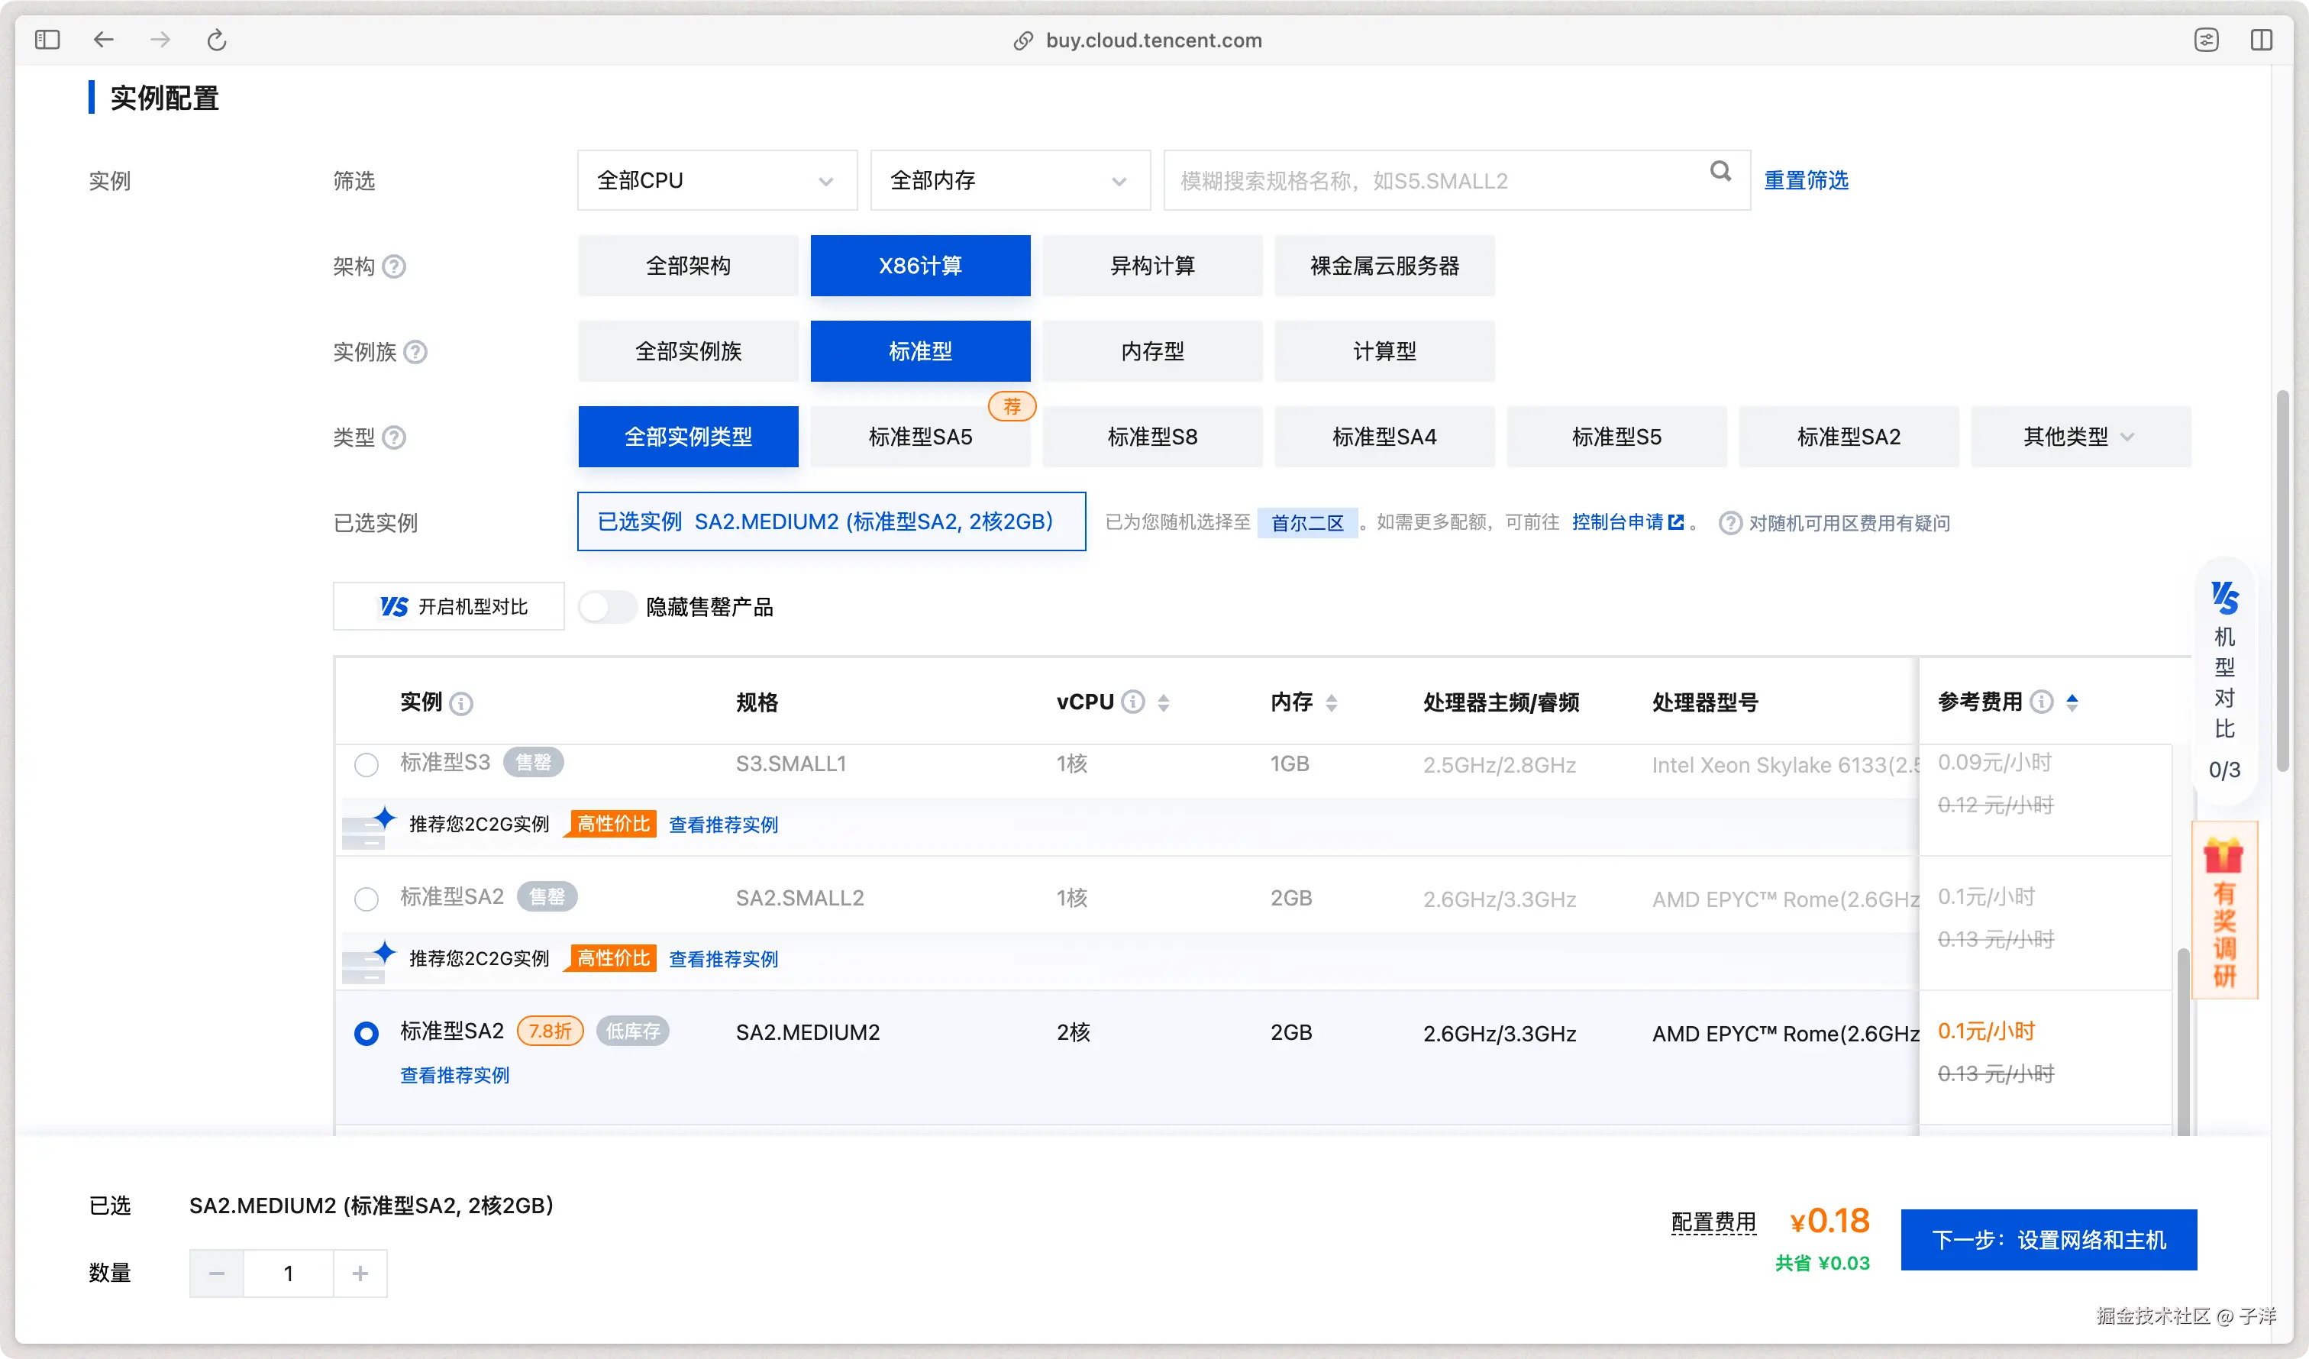
Task: Open the 全部内存 dropdown
Action: [x=1009, y=180]
